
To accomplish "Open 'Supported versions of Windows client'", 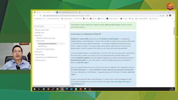I will click(46, 57).
